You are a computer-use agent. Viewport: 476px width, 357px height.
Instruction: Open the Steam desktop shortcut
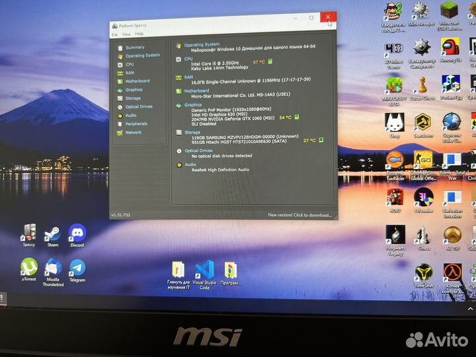point(53,236)
